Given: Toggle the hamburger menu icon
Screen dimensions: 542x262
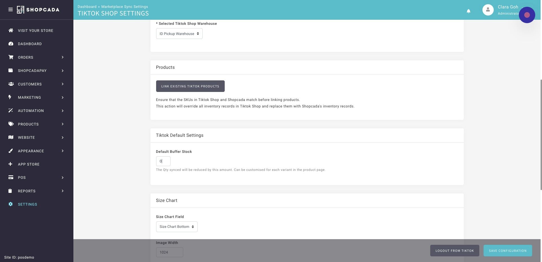Looking at the screenshot, I should coord(10,10).
